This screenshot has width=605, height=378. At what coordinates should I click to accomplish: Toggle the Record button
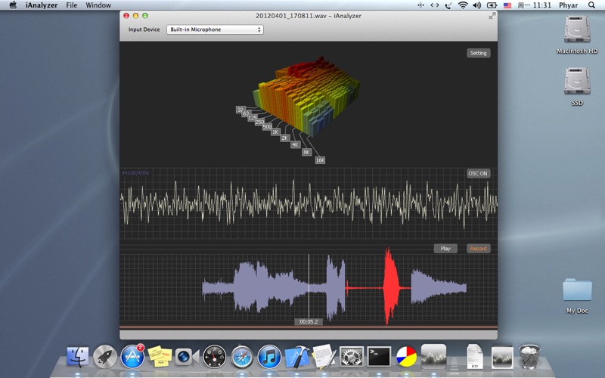(x=478, y=248)
